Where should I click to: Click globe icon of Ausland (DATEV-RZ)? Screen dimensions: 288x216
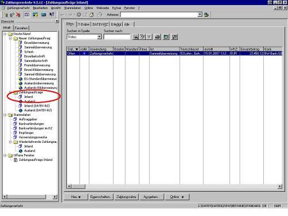[x=20, y=111]
